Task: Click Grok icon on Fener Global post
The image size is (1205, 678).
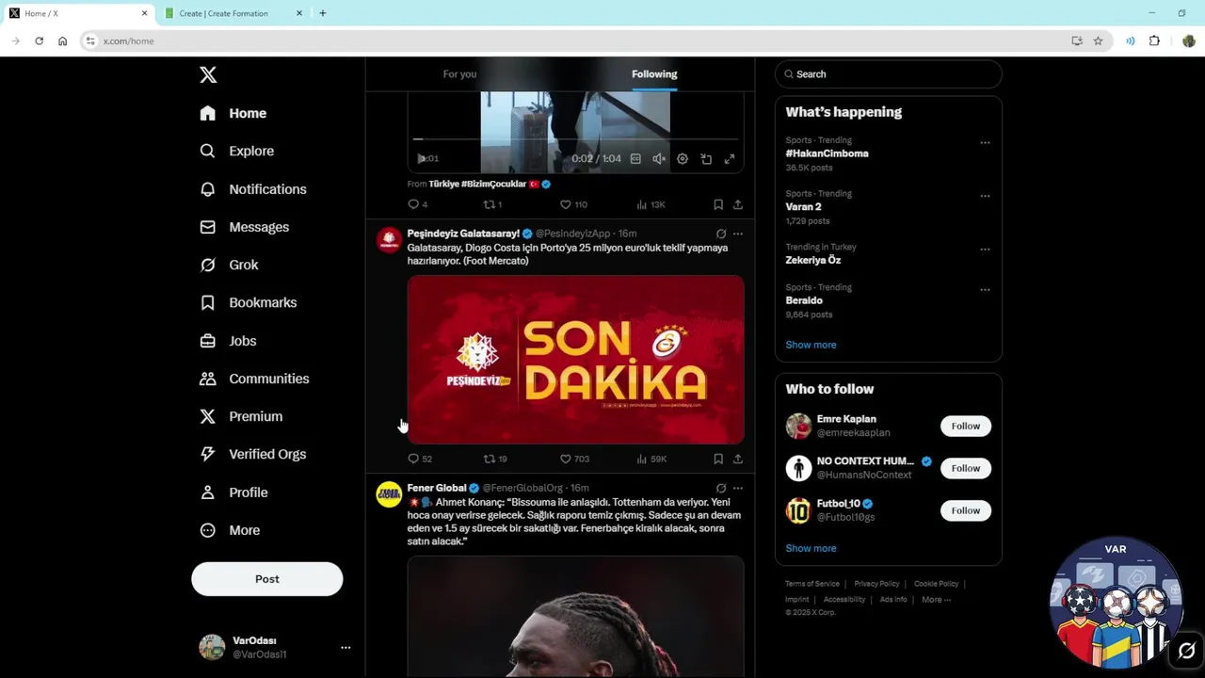Action: pos(721,488)
